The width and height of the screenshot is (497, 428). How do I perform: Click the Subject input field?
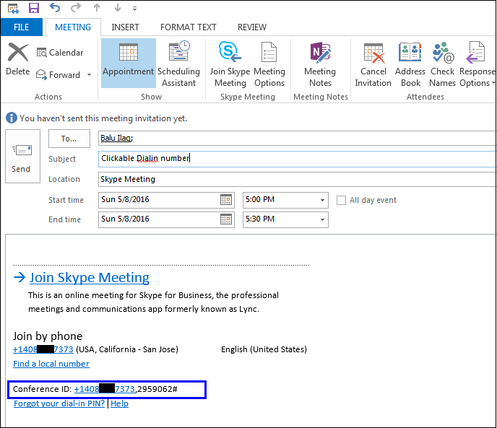click(x=297, y=158)
